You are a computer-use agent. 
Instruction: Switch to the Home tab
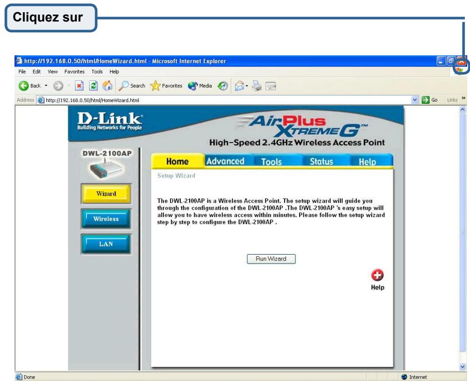177,161
